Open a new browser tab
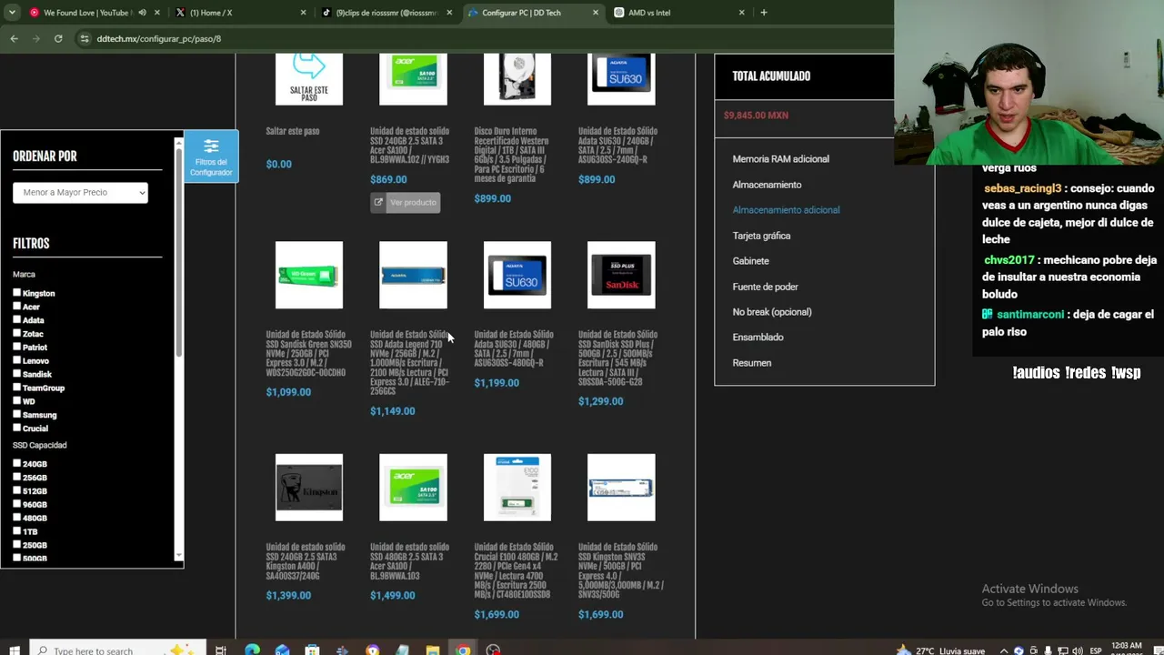1164x655 pixels. pos(764,13)
